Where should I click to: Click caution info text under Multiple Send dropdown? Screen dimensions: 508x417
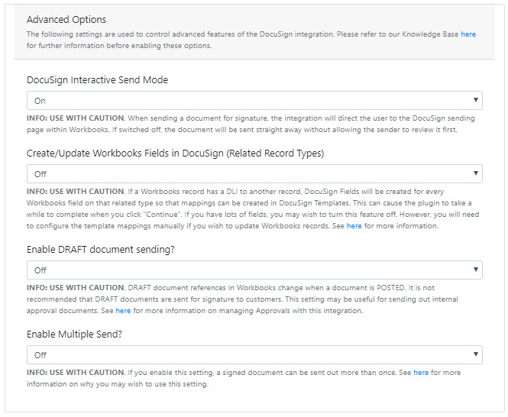(x=244, y=378)
